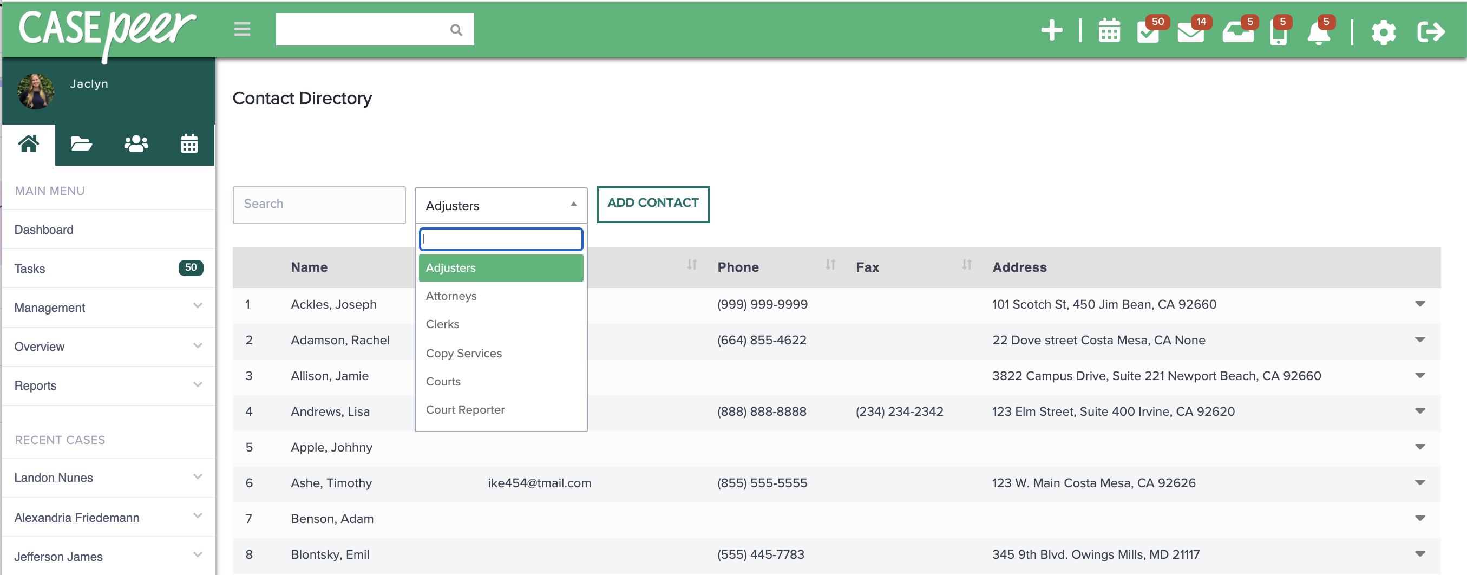Click the Fax column header
1467x575 pixels.
(867, 267)
